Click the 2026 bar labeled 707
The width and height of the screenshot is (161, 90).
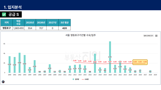pos(140,71)
